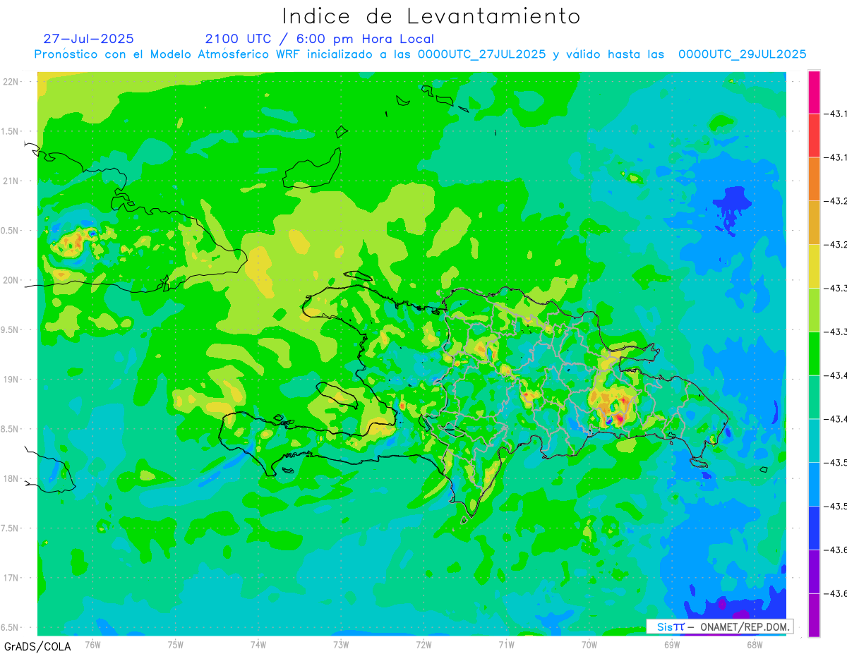Click the lime yellow-green legend swatch
Image resolution: width=847 pixels, height=654 pixels.
click(x=814, y=310)
